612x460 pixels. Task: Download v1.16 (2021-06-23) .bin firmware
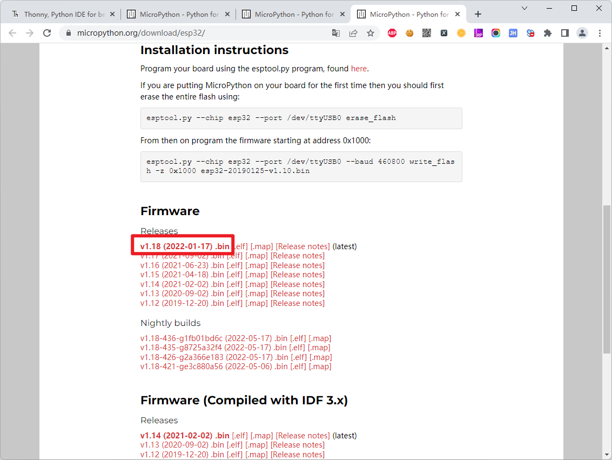[182, 265]
